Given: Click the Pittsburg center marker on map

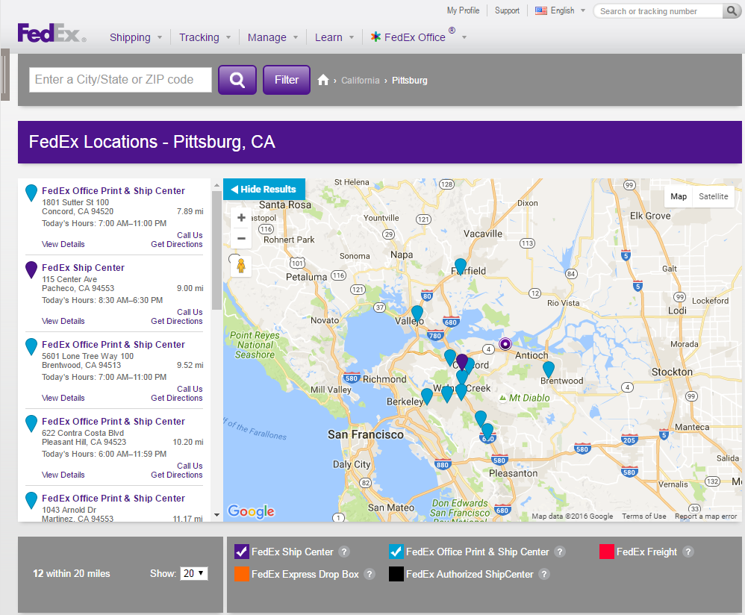Looking at the screenshot, I should point(505,344).
